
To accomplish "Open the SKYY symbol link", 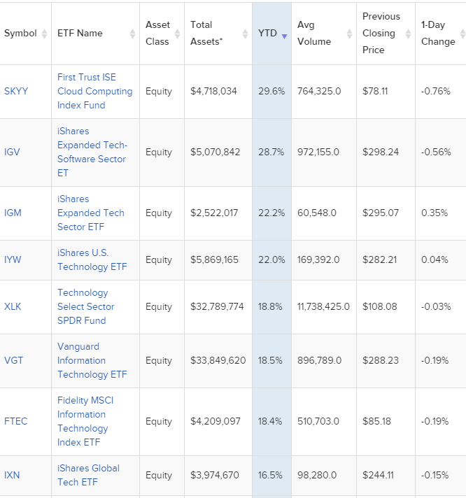I will click(16, 92).
